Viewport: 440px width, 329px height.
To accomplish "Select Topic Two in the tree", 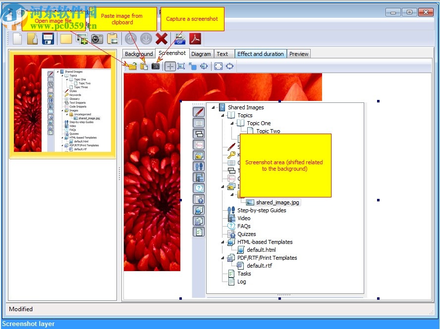I will (x=268, y=131).
